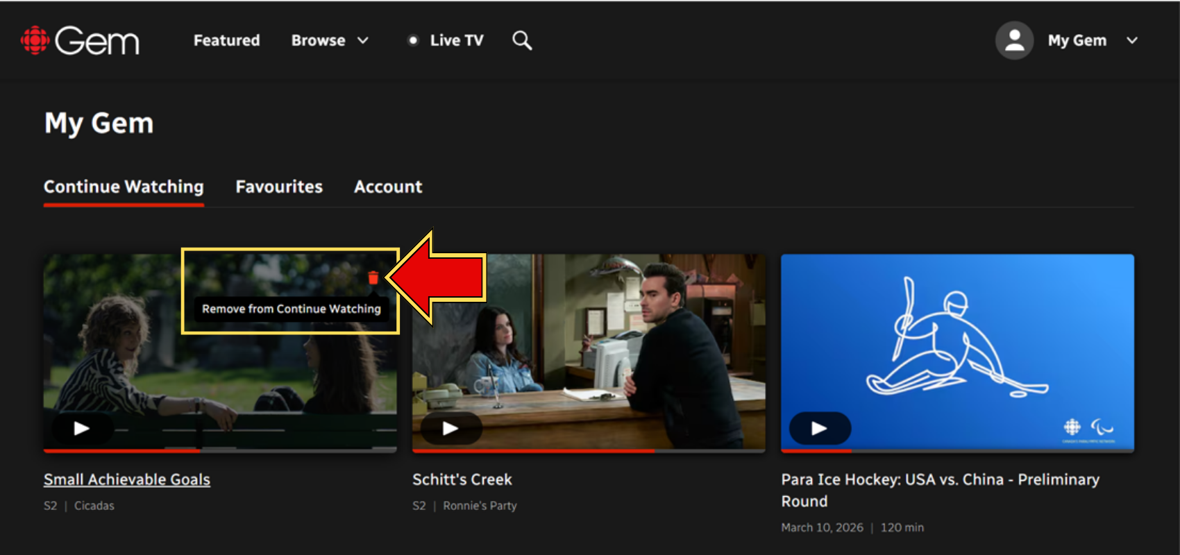The height and width of the screenshot is (555, 1180).
Task: Click the profile avatar icon
Action: pyautogui.click(x=1014, y=40)
